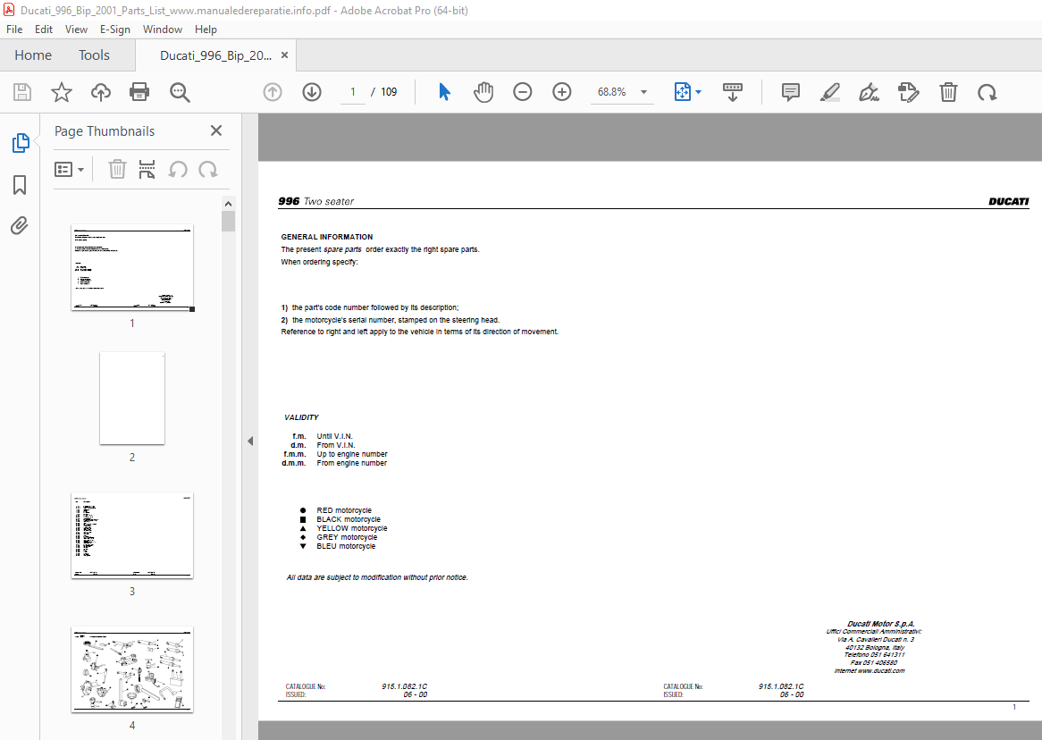1042x740 pixels.
Task: Select page 1 thumbnail
Action: [x=132, y=267]
